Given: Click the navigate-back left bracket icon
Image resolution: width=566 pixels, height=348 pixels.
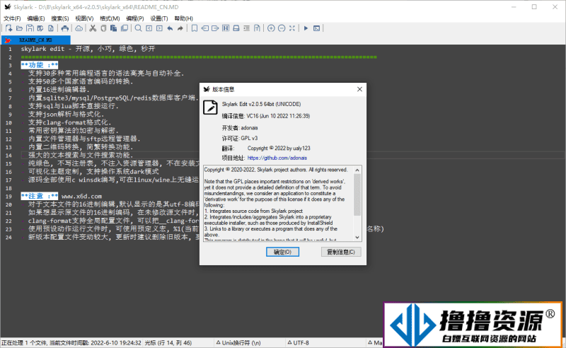Looking at the screenshot, I should point(149,28).
